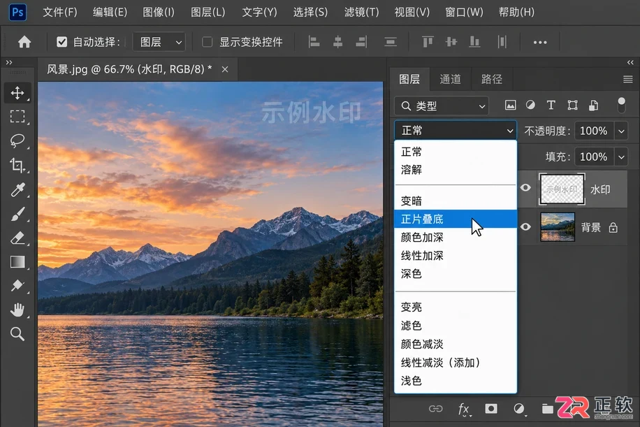Open the 滤镜(T) menu
This screenshot has height=427, width=640.
coord(361,13)
